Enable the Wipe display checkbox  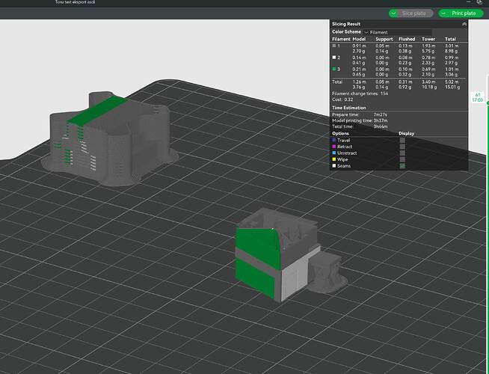point(402,159)
